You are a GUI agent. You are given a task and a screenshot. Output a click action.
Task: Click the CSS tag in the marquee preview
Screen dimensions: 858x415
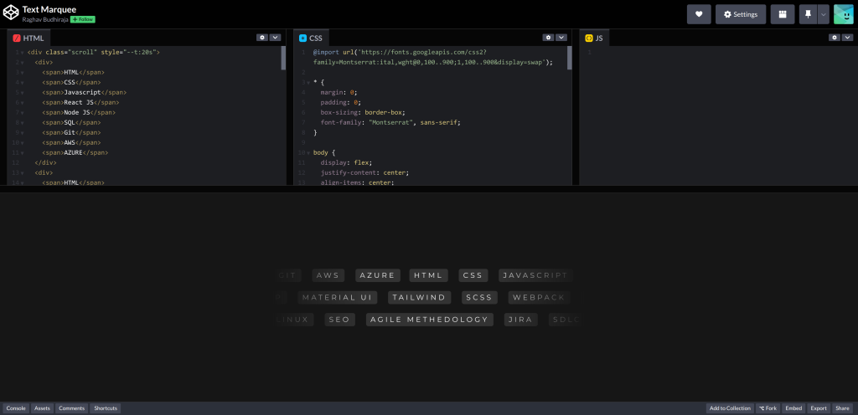[x=473, y=275]
